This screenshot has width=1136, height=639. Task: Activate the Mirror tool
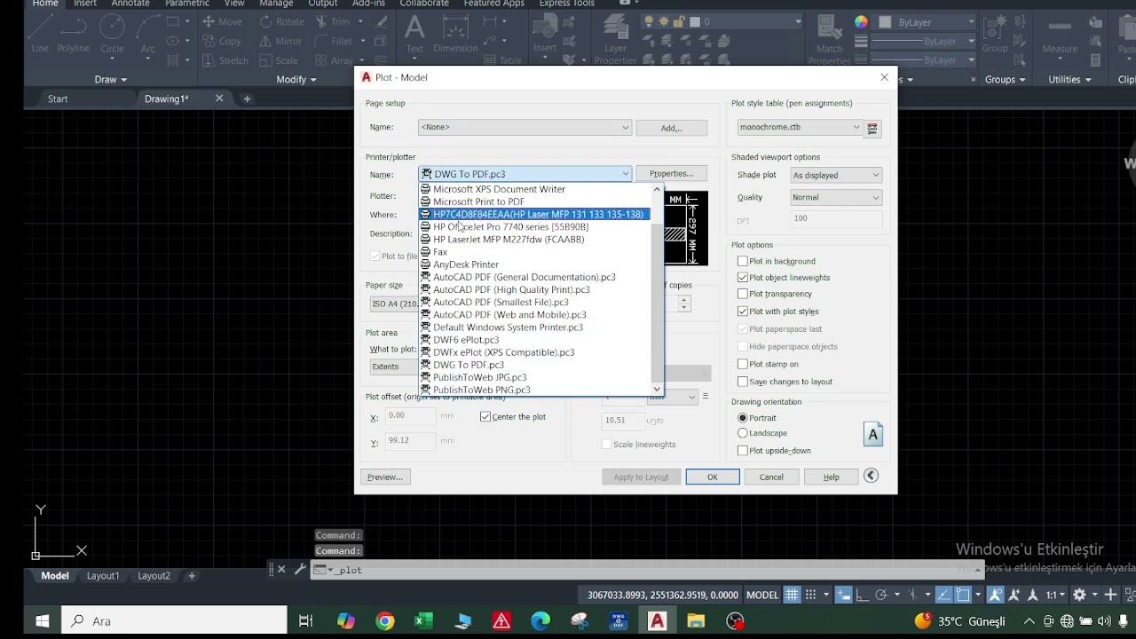click(x=280, y=41)
